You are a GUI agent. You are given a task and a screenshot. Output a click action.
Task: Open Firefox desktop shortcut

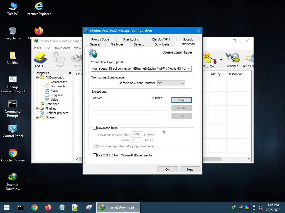point(38,31)
